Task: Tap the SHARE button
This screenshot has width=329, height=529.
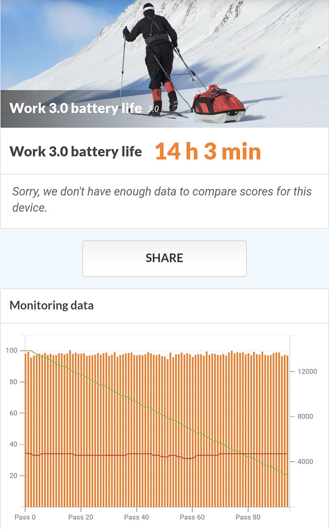Action: [x=164, y=259]
